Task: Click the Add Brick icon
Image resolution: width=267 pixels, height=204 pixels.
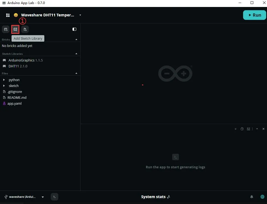Action: tap(6, 29)
